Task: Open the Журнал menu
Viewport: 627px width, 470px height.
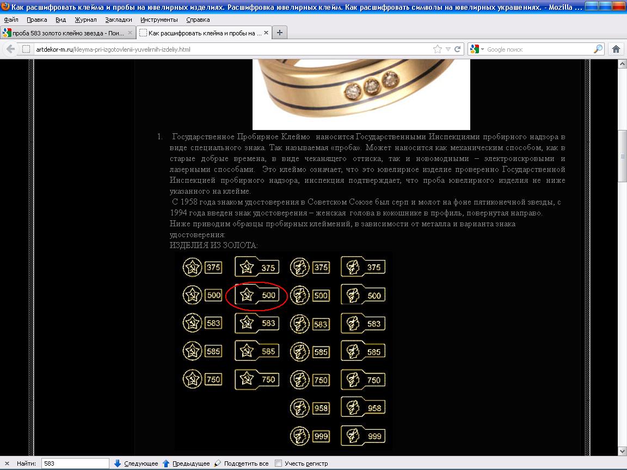Action: pos(85,20)
